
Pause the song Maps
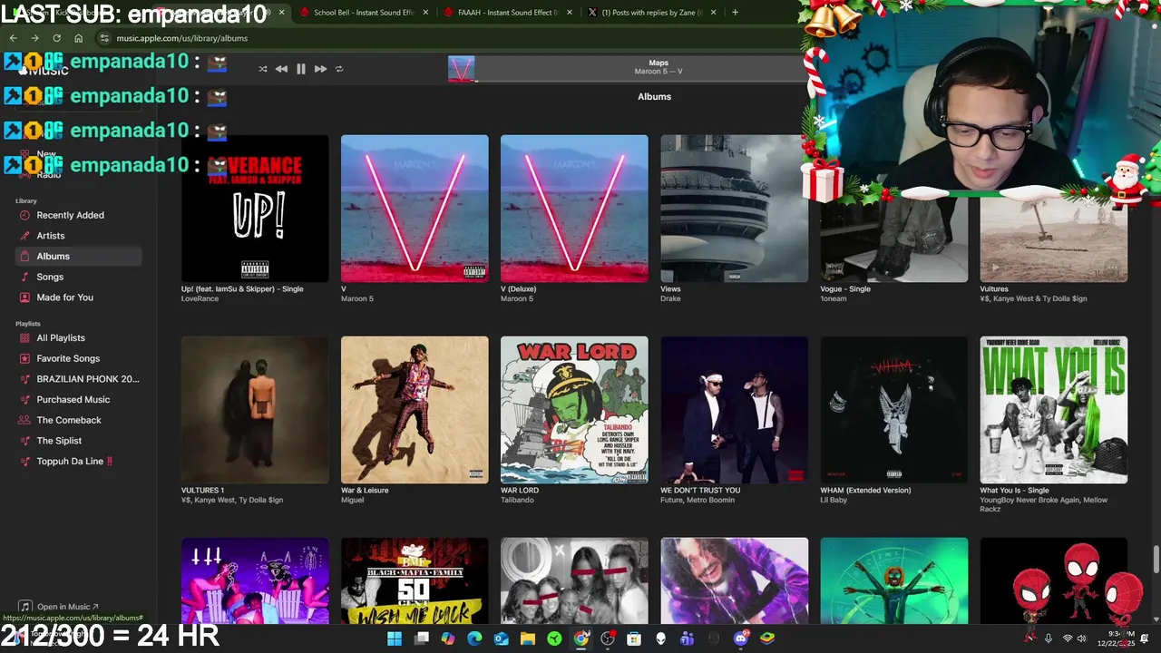[x=301, y=69]
